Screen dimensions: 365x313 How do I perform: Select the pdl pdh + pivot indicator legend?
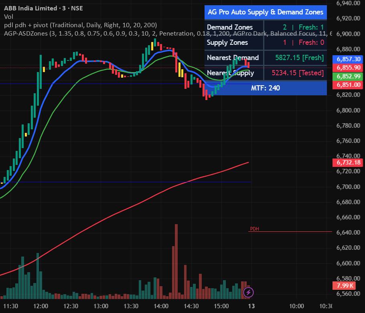(80, 25)
